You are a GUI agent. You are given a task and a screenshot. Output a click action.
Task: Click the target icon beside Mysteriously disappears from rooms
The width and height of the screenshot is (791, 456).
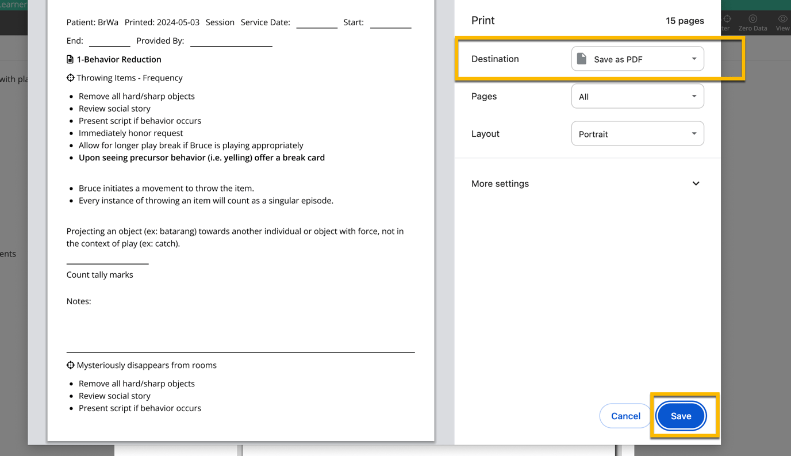pyautogui.click(x=70, y=365)
